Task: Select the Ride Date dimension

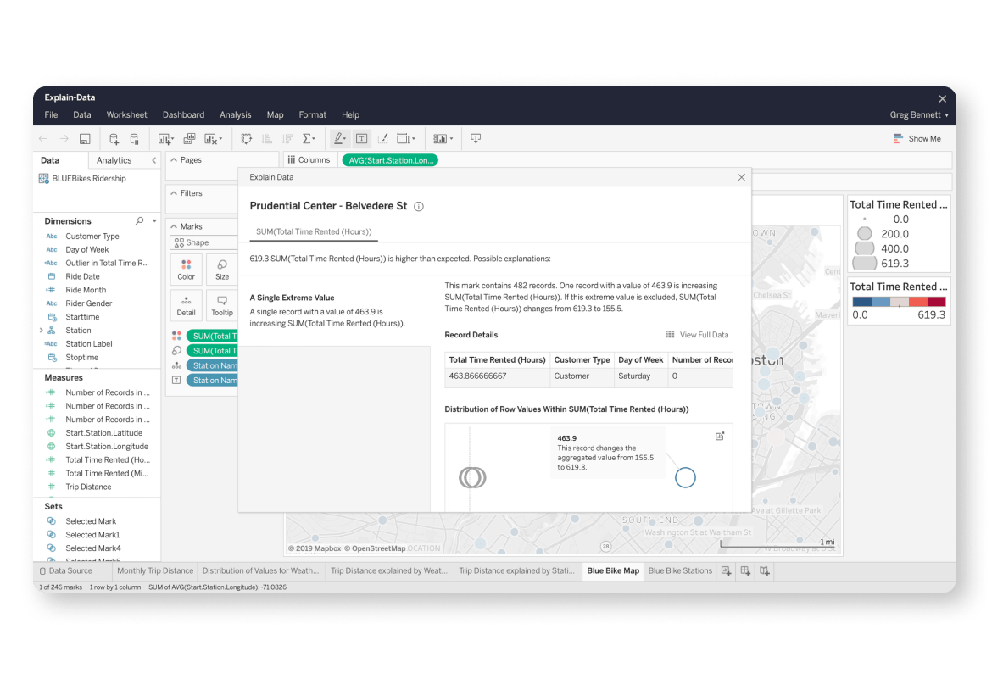Action: point(83,276)
